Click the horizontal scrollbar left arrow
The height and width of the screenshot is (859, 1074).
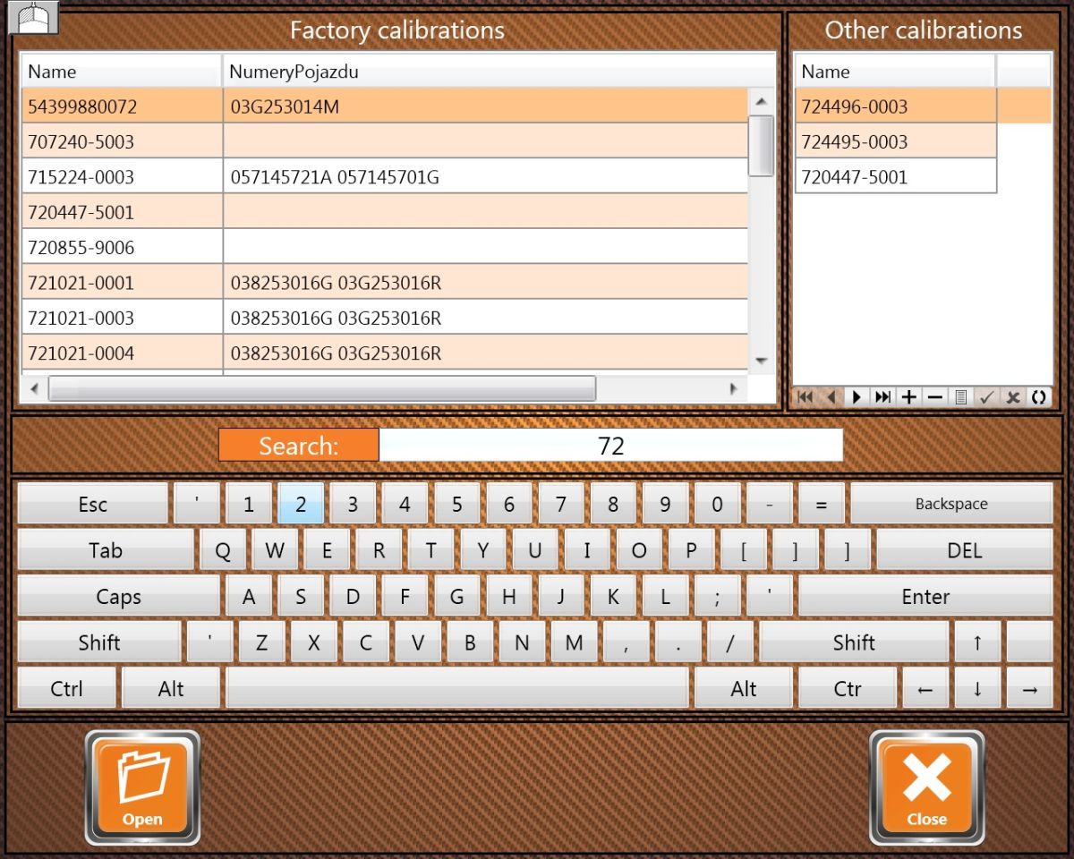click(34, 389)
